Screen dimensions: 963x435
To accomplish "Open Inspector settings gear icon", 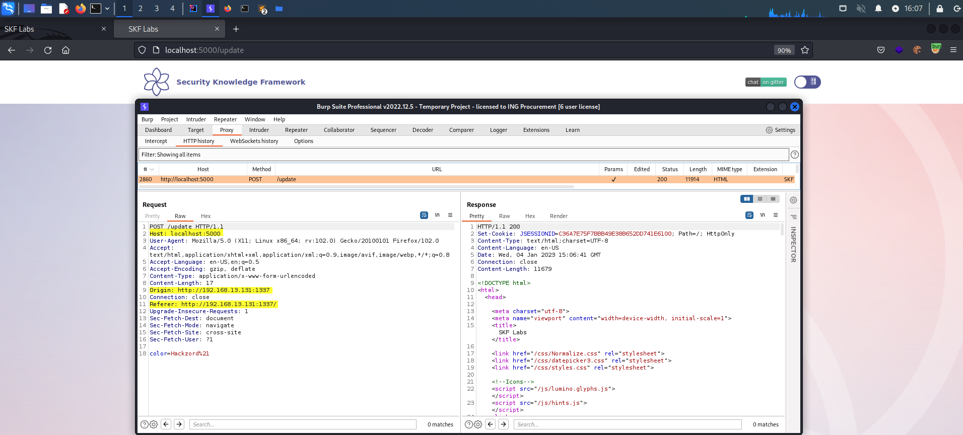I will [793, 200].
